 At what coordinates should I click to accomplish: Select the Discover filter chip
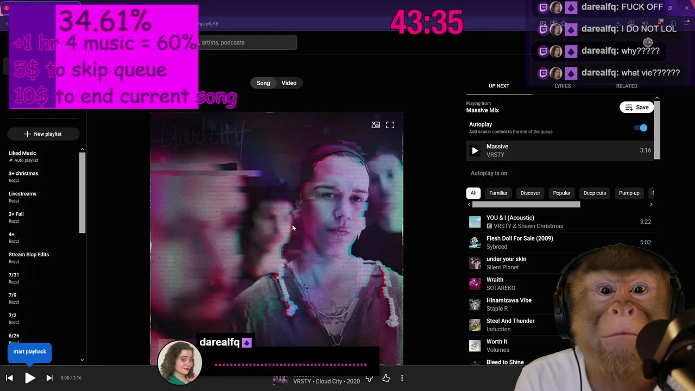530,193
